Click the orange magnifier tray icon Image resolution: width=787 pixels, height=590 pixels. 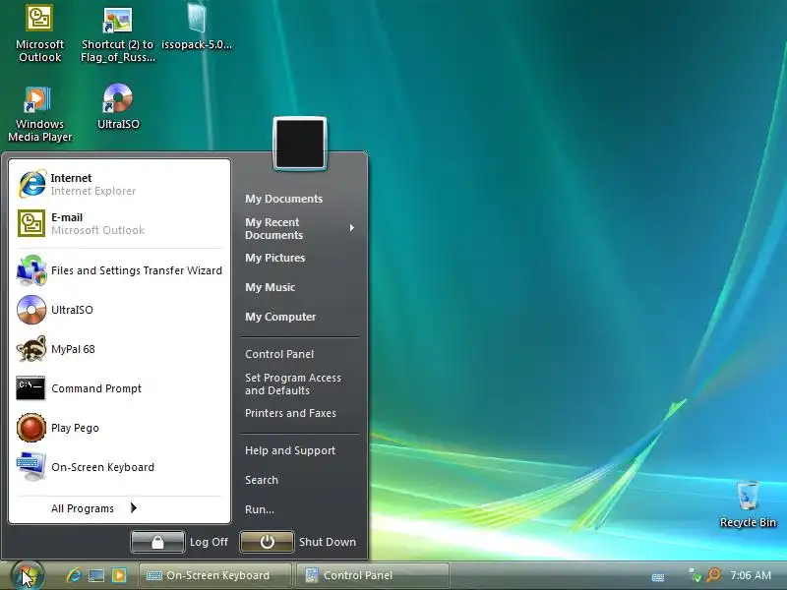(x=713, y=575)
